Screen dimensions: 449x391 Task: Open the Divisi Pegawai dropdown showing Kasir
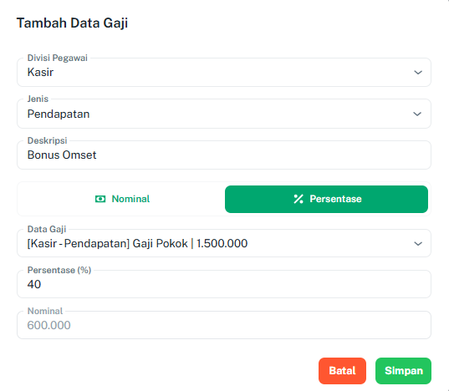pyautogui.click(x=224, y=73)
